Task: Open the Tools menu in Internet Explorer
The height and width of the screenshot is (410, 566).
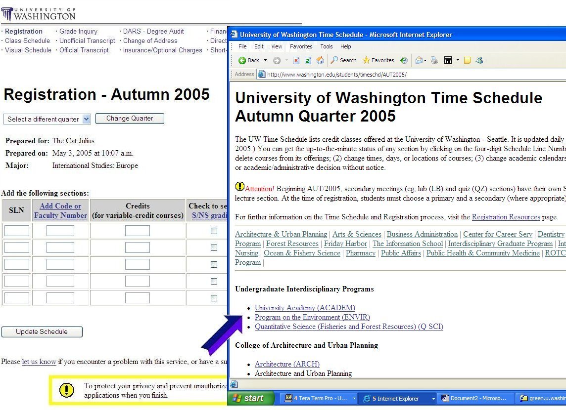Action: pyautogui.click(x=327, y=46)
